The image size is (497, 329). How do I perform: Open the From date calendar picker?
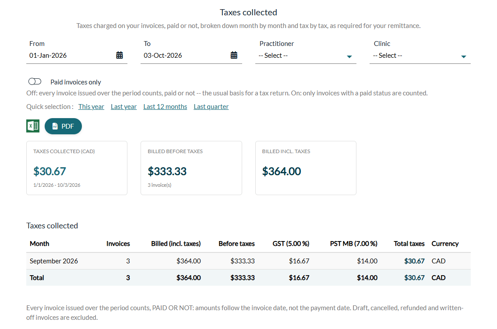(x=120, y=55)
